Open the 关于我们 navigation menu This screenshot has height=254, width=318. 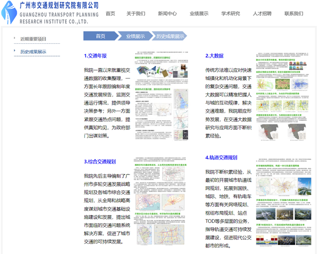(x=136, y=14)
